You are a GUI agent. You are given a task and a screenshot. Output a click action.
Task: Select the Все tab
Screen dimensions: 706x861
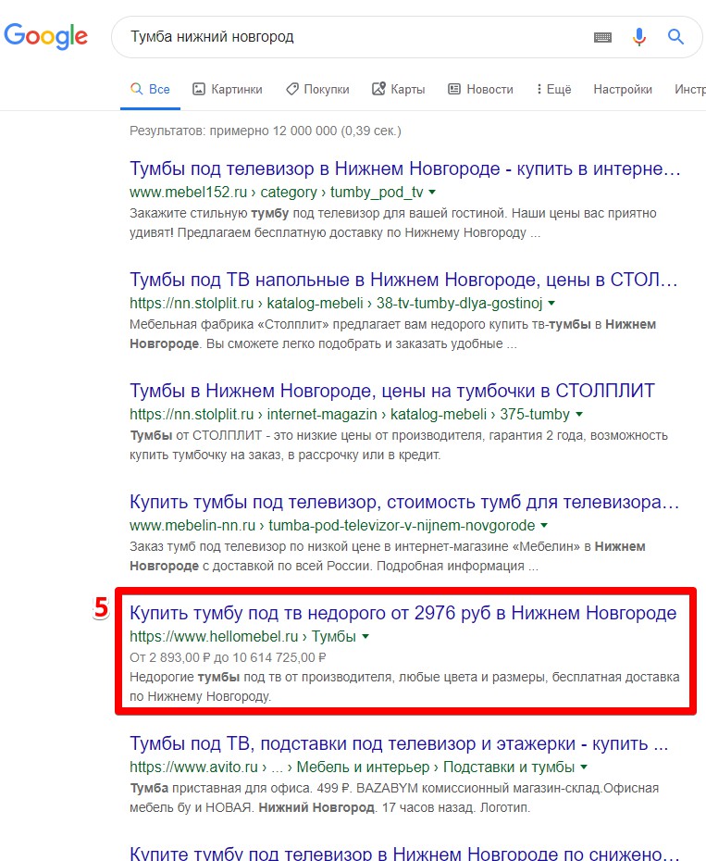[150, 89]
